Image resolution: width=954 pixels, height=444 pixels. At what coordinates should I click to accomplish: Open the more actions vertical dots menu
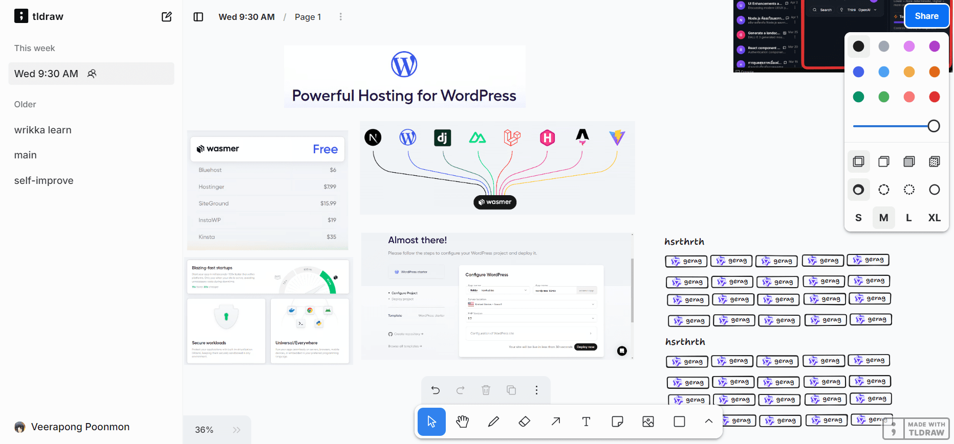click(x=536, y=390)
